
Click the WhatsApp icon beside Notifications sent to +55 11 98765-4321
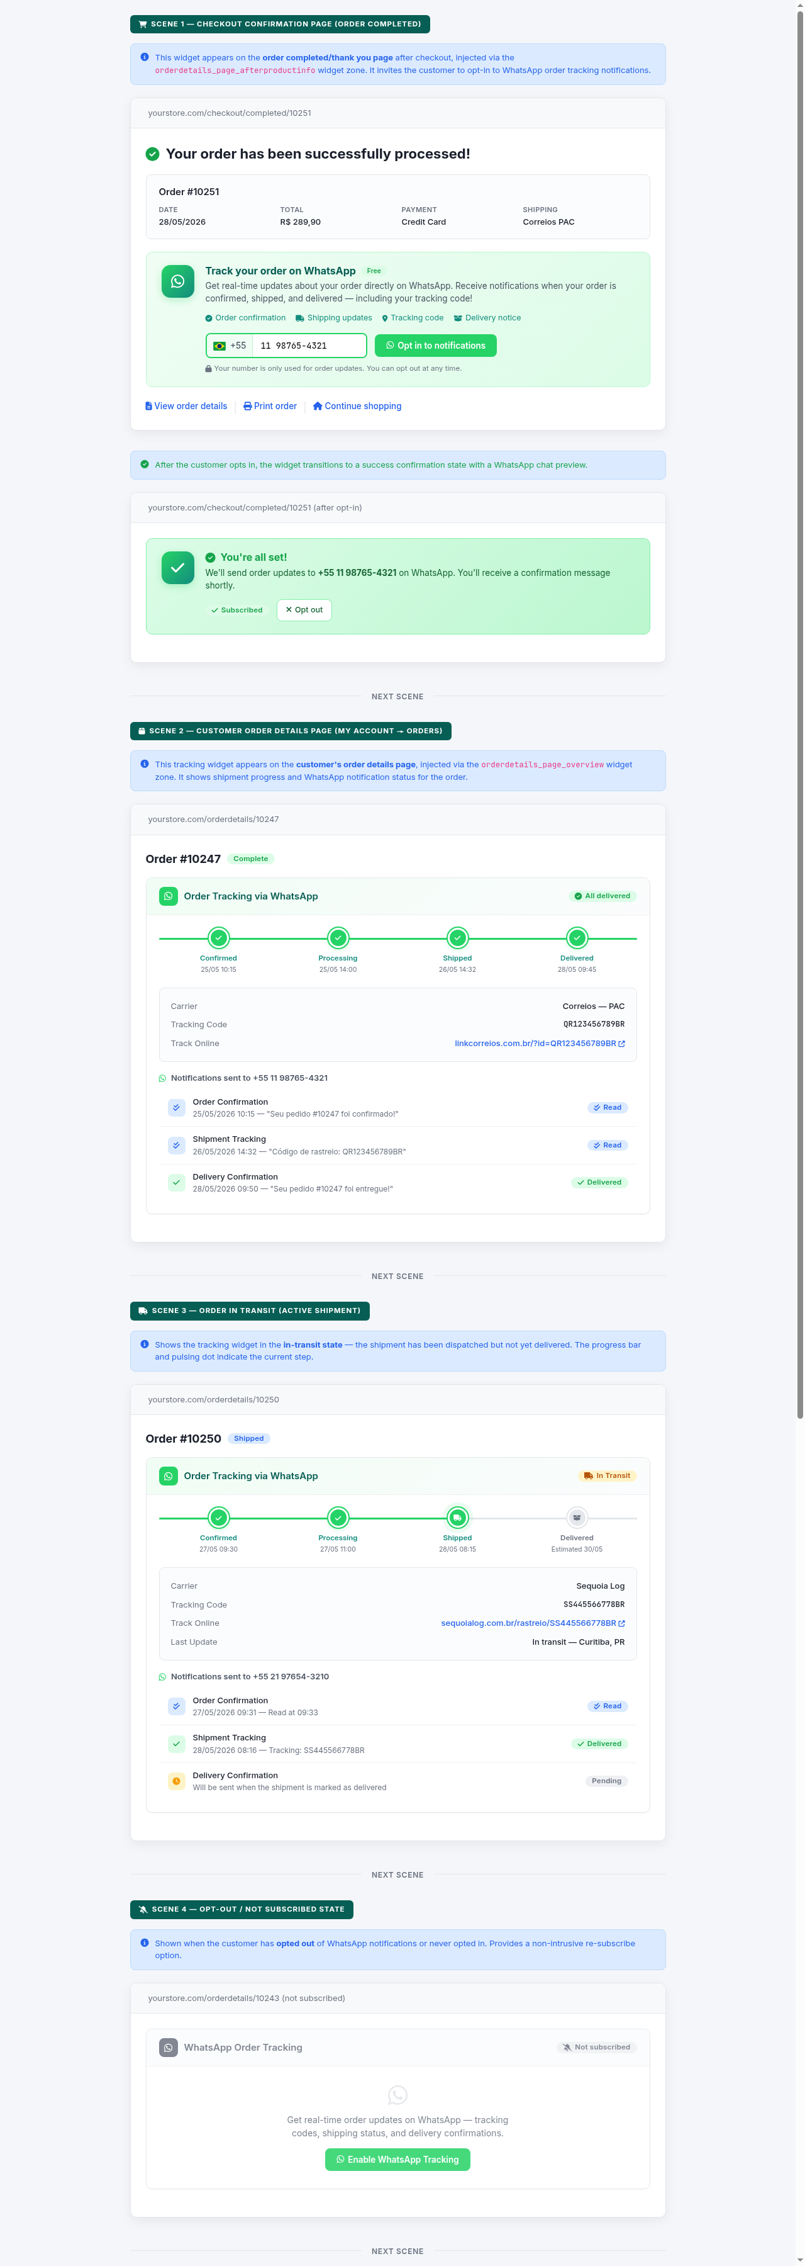pyautogui.click(x=163, y=1078)
